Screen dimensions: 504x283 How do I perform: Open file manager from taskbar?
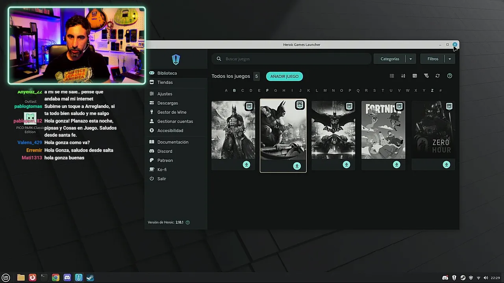(21, 277)
